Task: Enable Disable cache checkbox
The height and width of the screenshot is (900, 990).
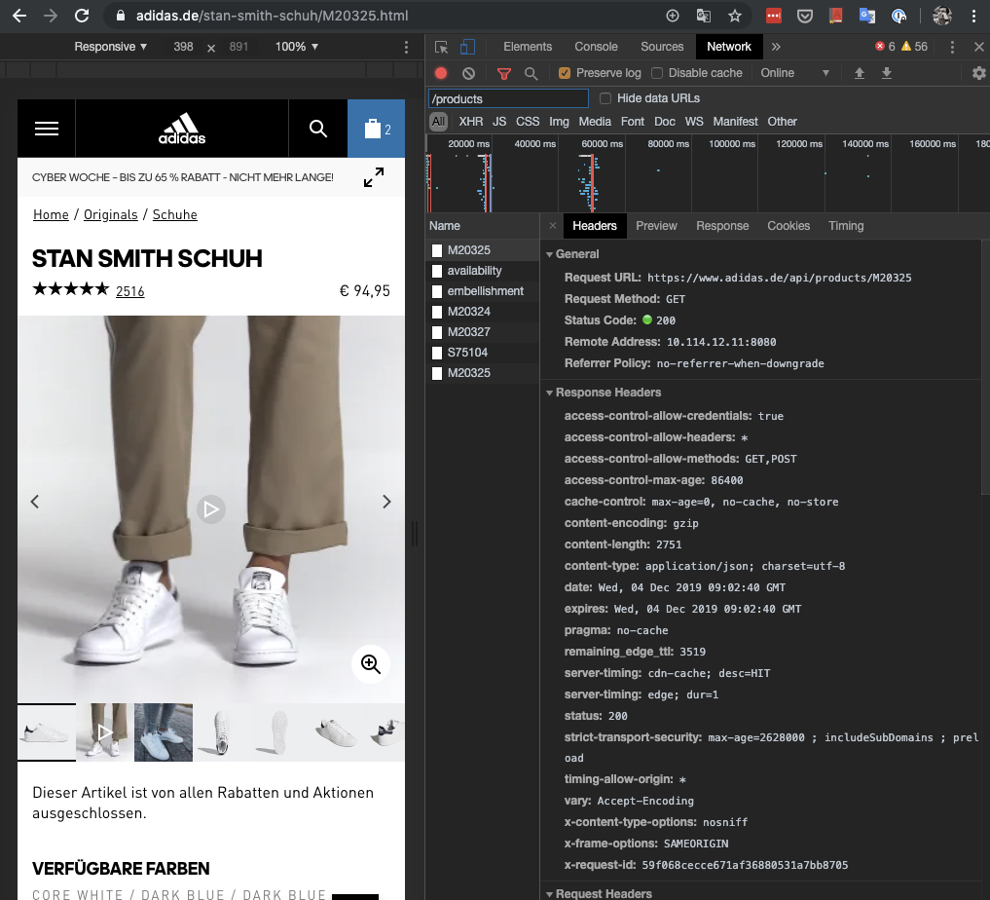Action: point(657,73)
